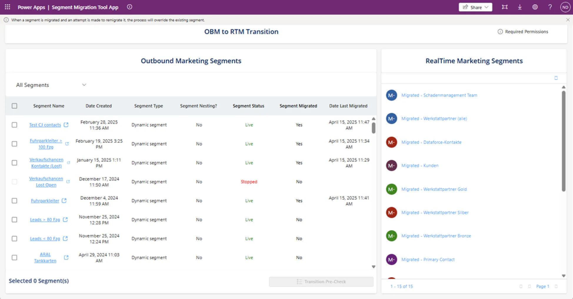
Task: Open Migrated - Werkstattpartner Silber segment
Action: (x=435, y=213)
